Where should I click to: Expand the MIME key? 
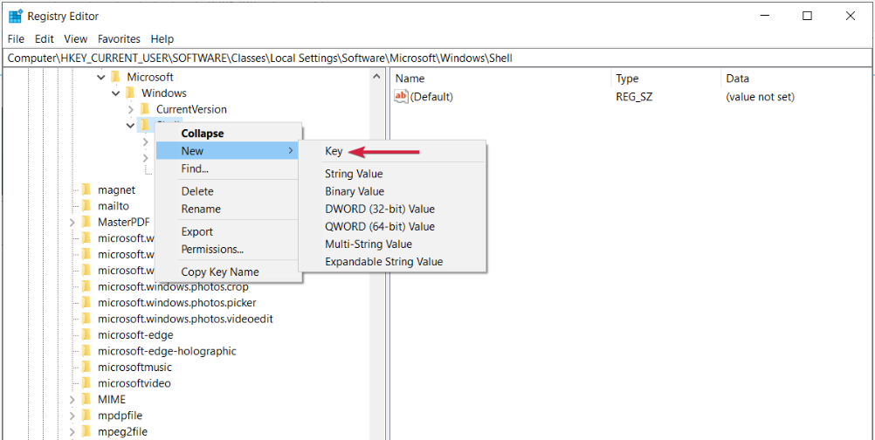point(72,400)
